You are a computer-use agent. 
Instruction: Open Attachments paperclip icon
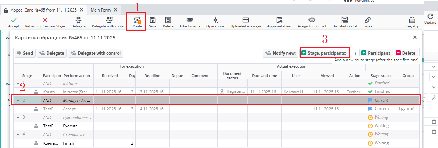coord(190,20)
